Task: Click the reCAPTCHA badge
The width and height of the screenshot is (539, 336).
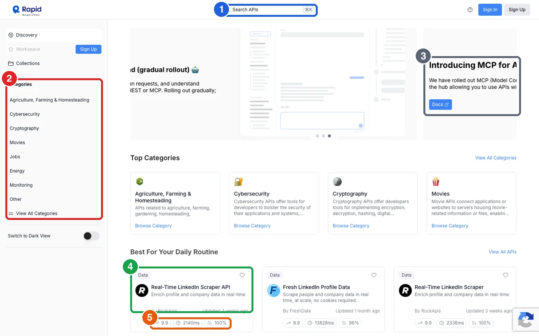Action: [x=526, y=320]
